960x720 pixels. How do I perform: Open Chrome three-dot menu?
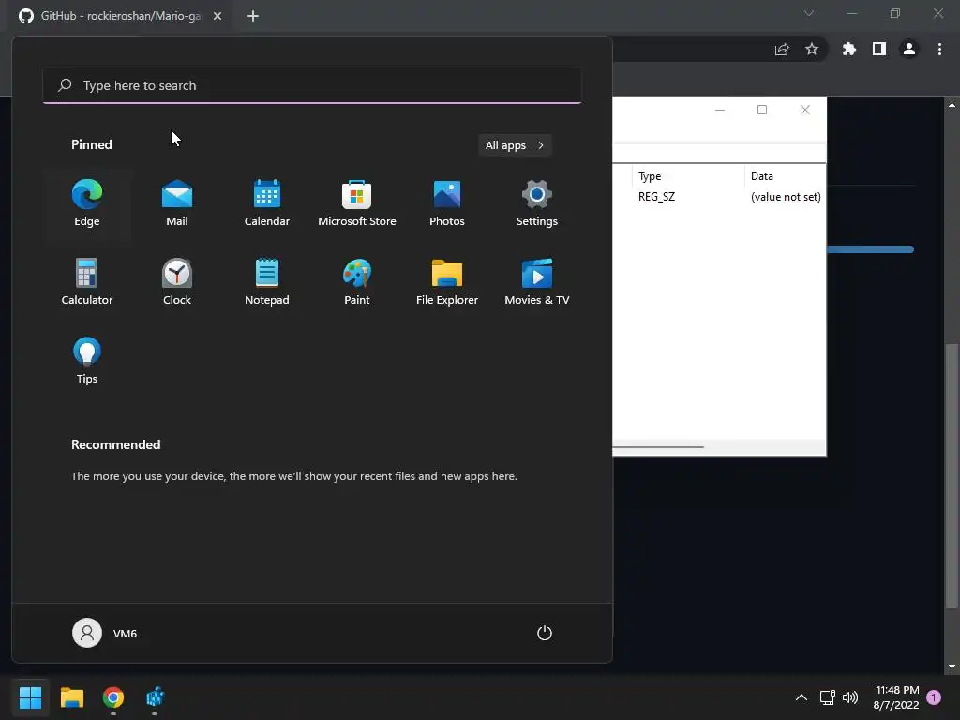pos(939,49)
